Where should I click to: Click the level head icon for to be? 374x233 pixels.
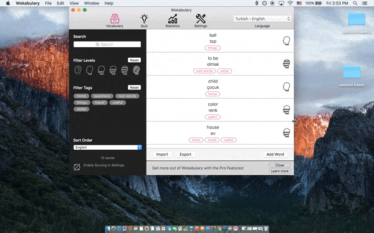287,64
